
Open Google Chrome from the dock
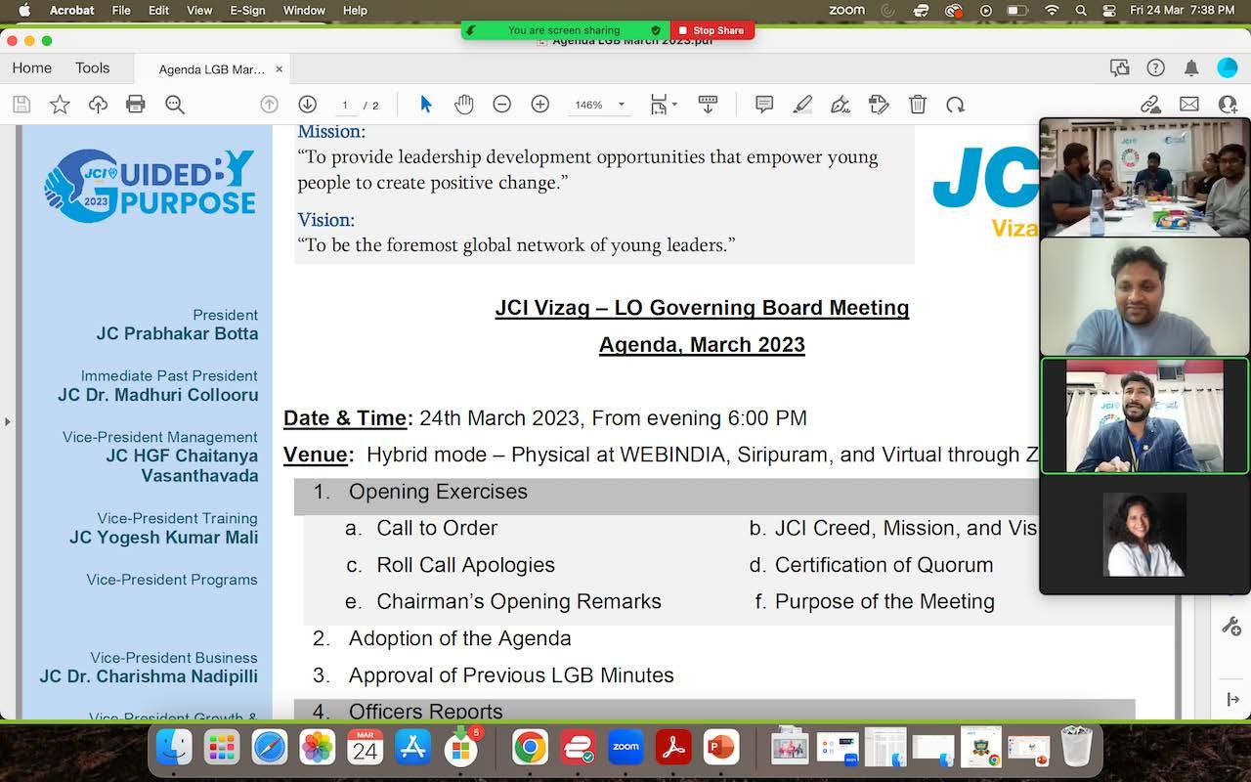[530, 748]
